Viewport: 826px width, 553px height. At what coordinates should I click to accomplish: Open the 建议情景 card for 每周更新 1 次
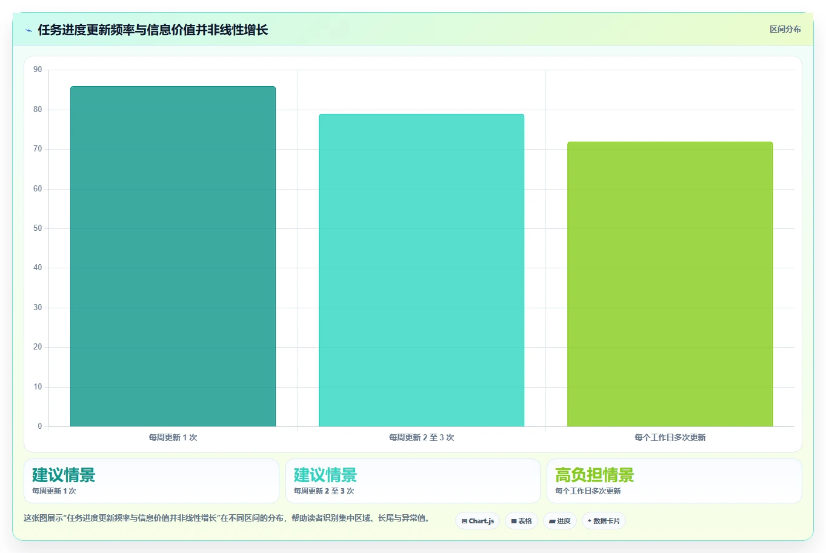pos(152,481)
